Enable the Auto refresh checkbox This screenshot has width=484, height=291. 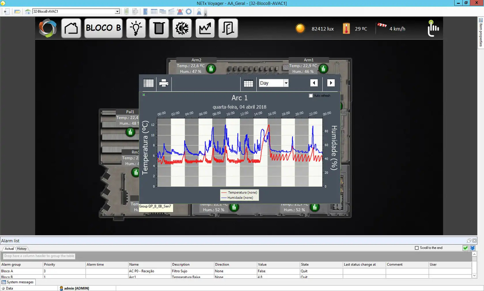point(311,96)
